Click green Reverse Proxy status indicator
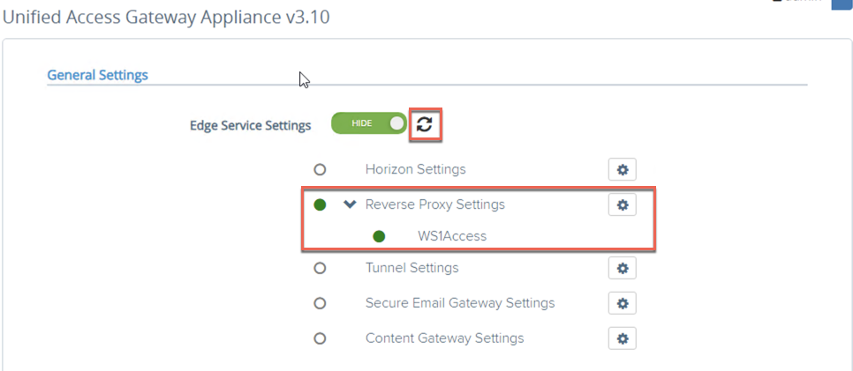Viewport: 853px width, 371px height. 320,204
